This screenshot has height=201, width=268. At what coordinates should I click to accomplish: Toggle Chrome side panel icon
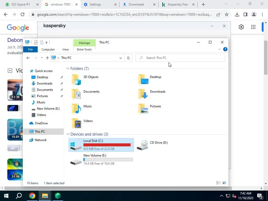coord(245,15)
